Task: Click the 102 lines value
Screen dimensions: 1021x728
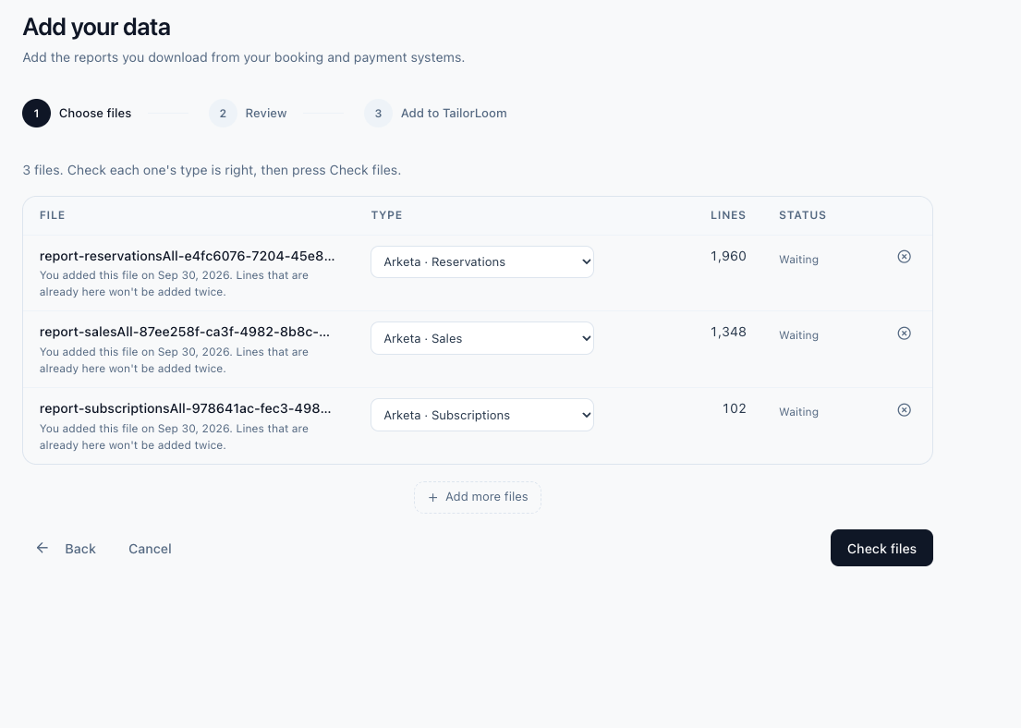Action: click(x=734, y=408)
